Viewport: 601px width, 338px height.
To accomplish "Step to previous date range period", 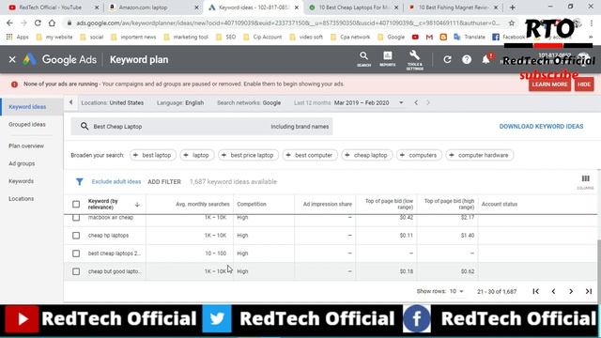I will coord(416,102).
